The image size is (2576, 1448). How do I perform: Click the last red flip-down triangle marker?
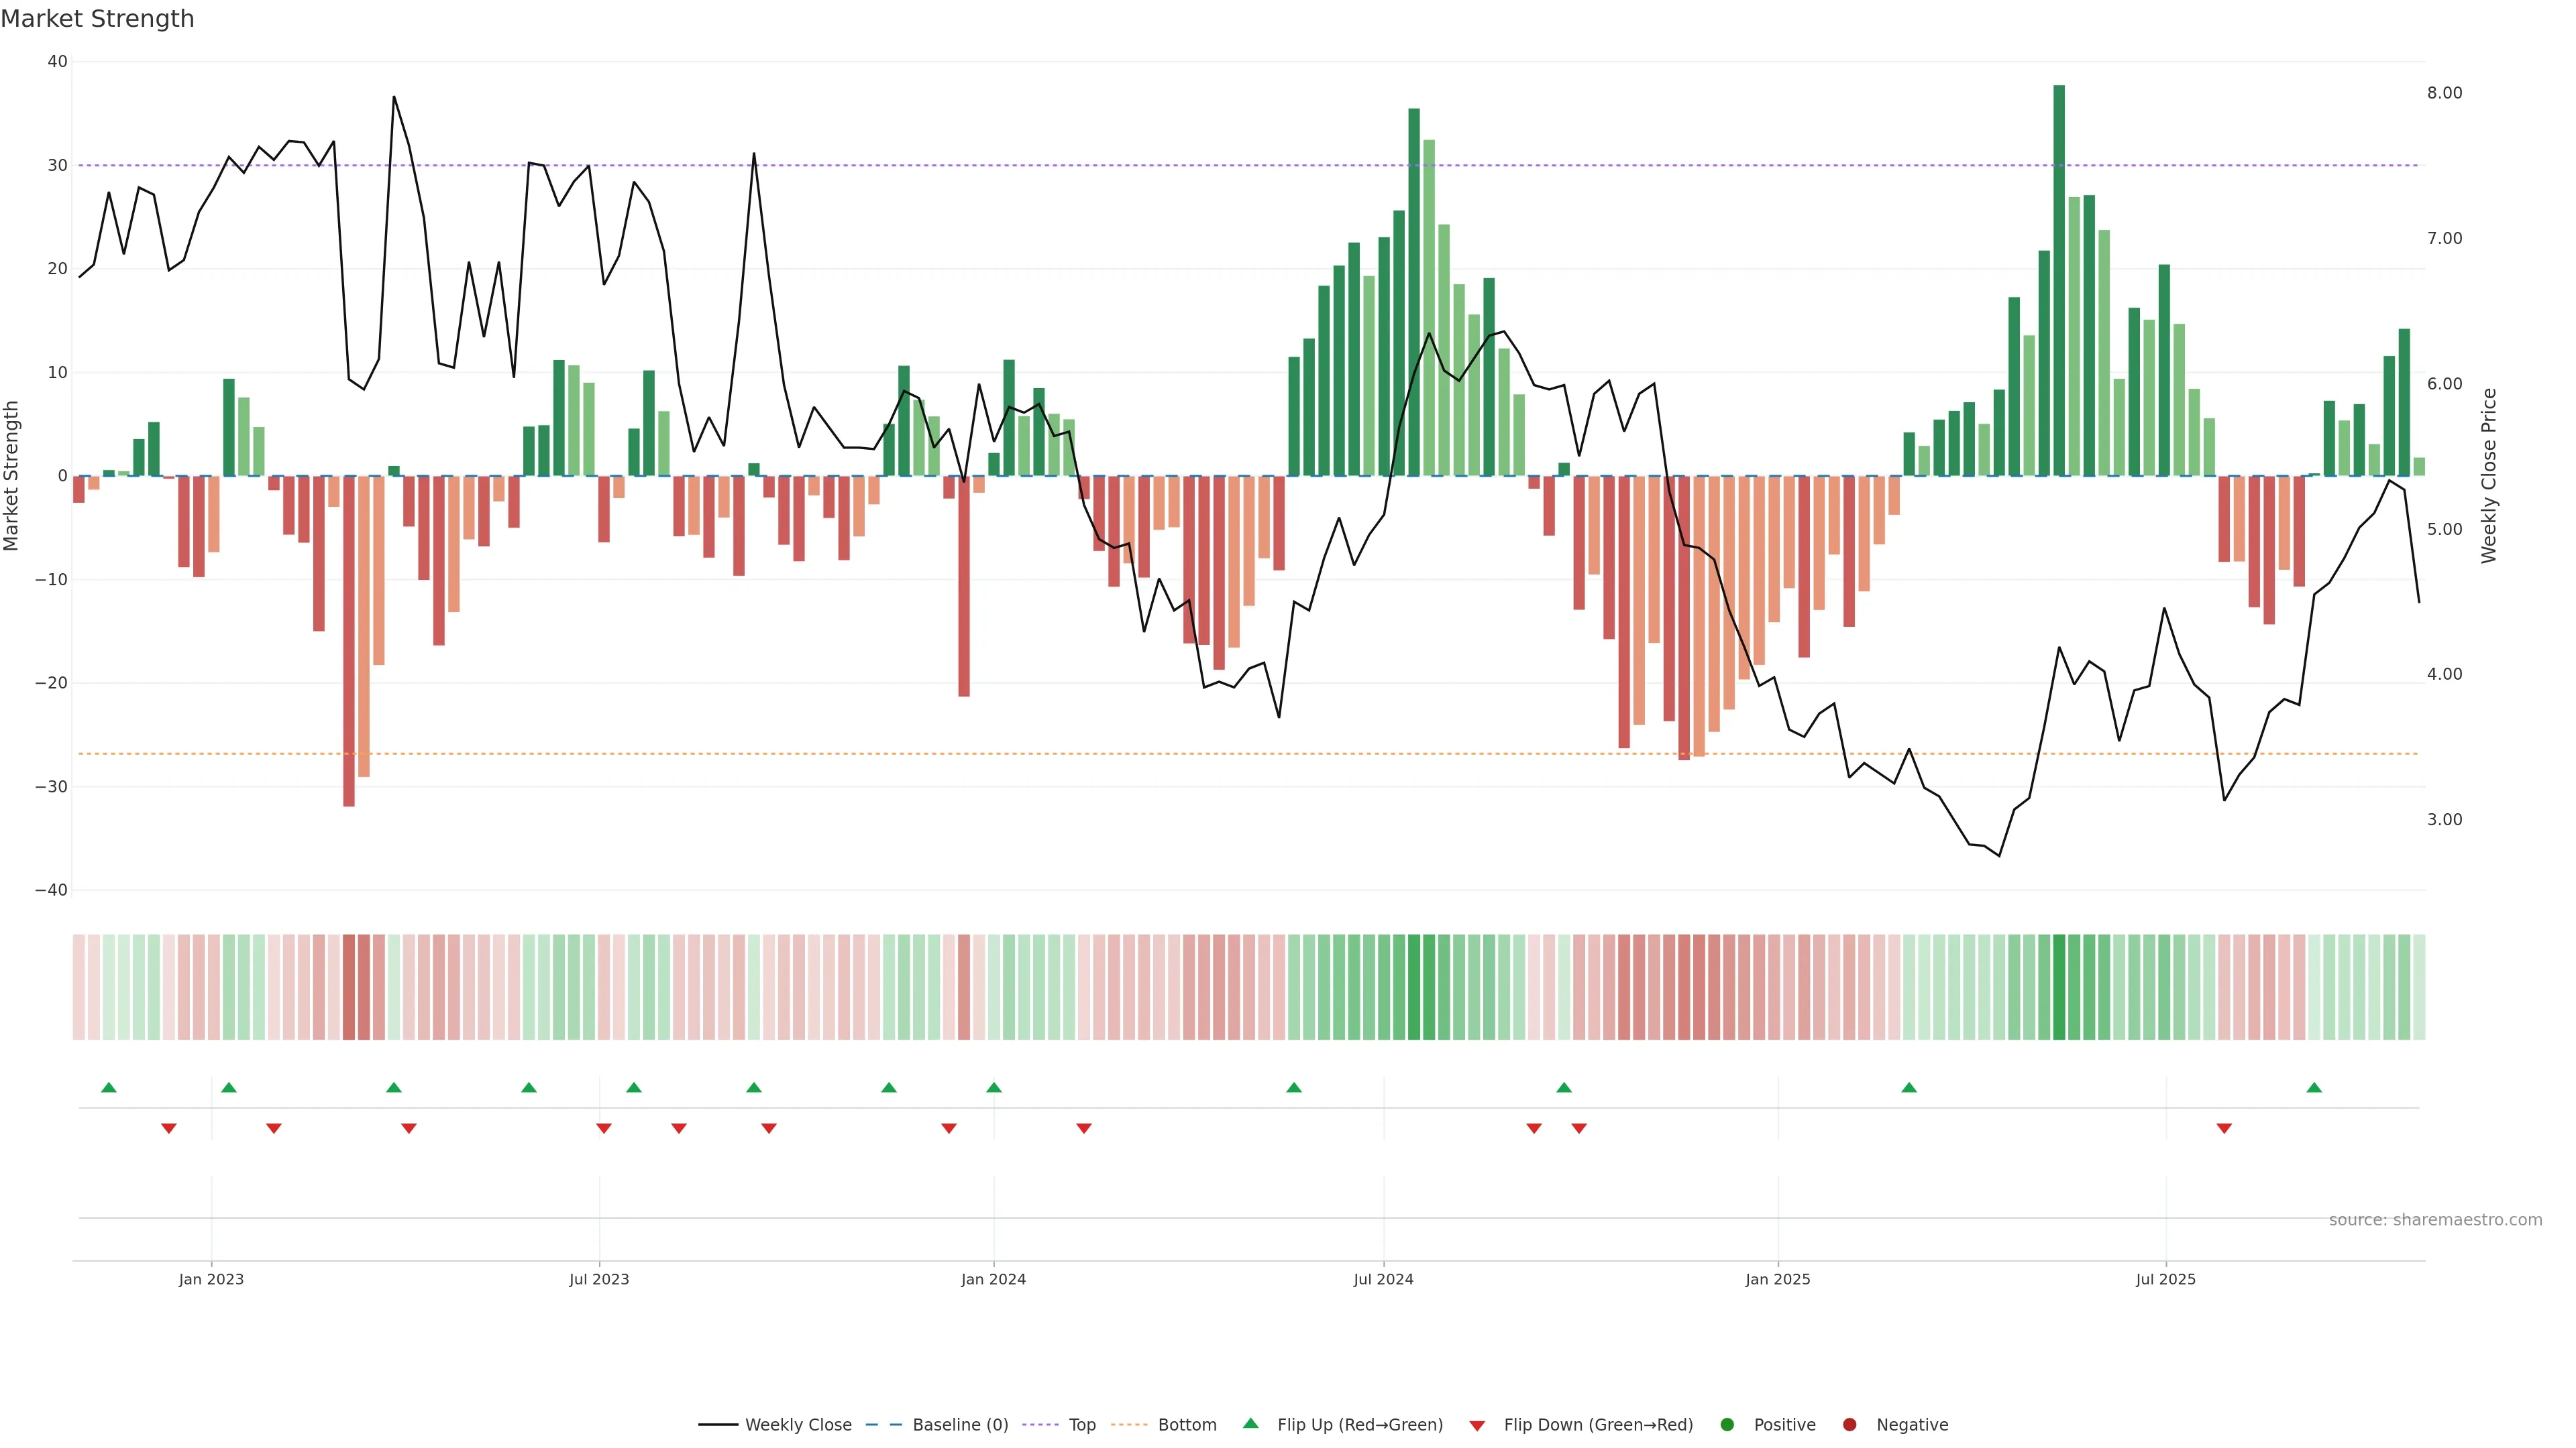(x=2224, y=1128)
